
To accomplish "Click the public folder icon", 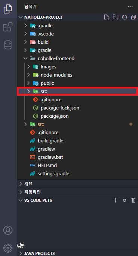I will 36,83.
